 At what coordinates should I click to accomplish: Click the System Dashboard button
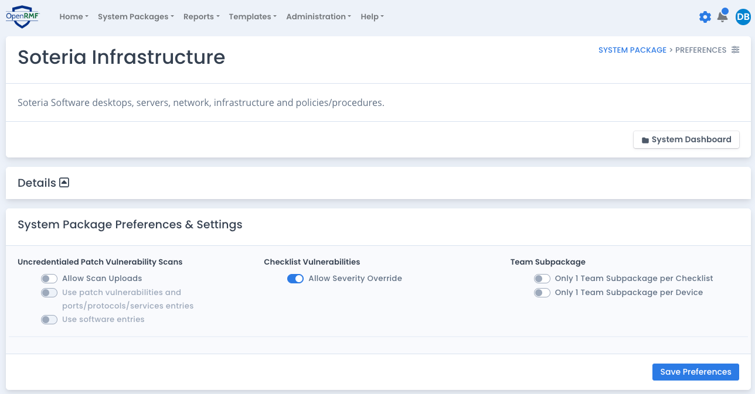pyautogui.click(x=686, y=140)
